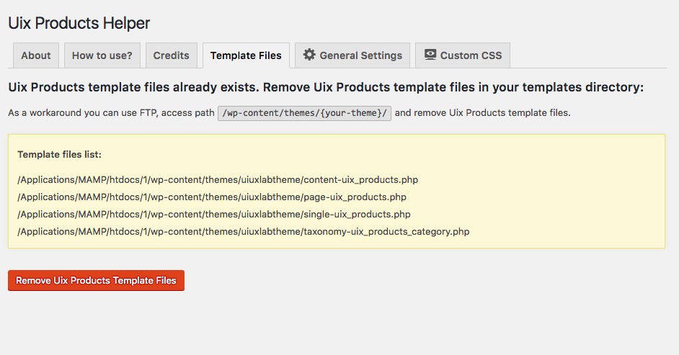This screenshot has height=355, width=679.
Task: Click the single-uix_products.php file path
Action: tap(214, 215)
